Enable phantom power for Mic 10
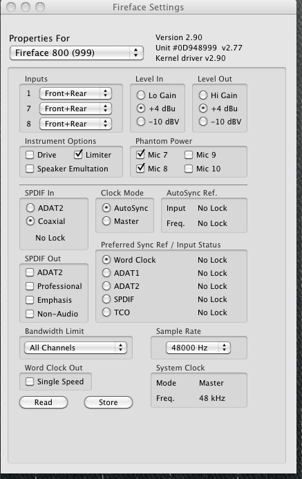 click(189, 169)
